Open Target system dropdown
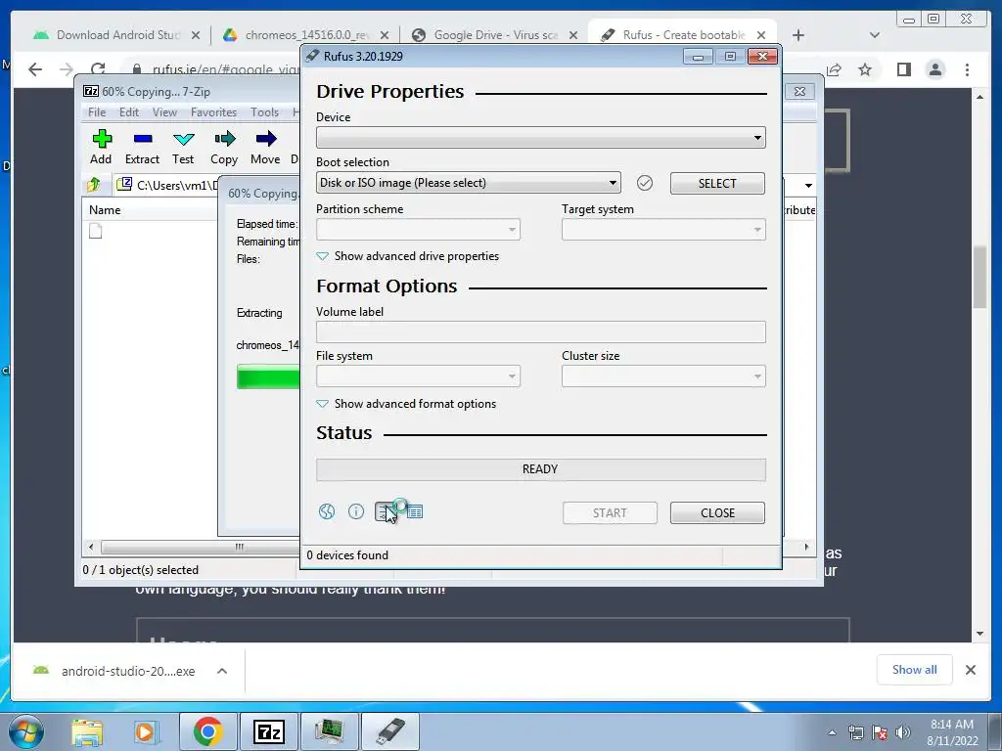The image size is (1002, 751). (663, 229)
